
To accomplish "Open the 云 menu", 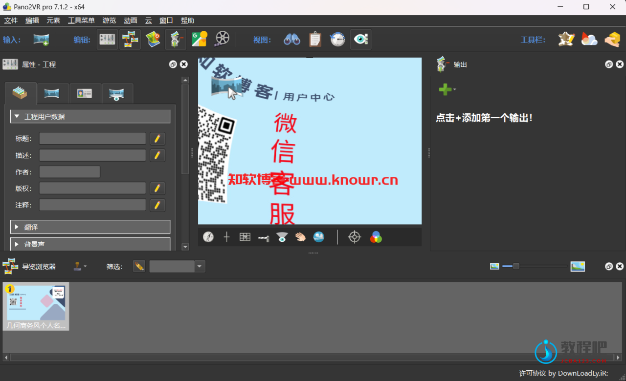I will tap(149, 21).
